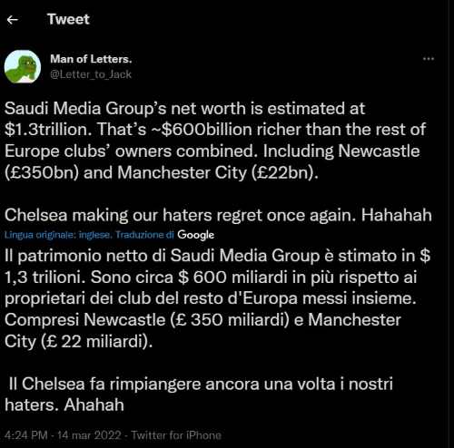The height and width of the screenshot is (448, 454).
Task: Click the 14 mar 2022 date
Action: point(89,435)
